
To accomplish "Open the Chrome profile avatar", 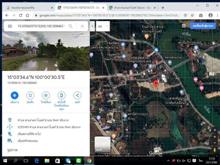I will point(210,15).
